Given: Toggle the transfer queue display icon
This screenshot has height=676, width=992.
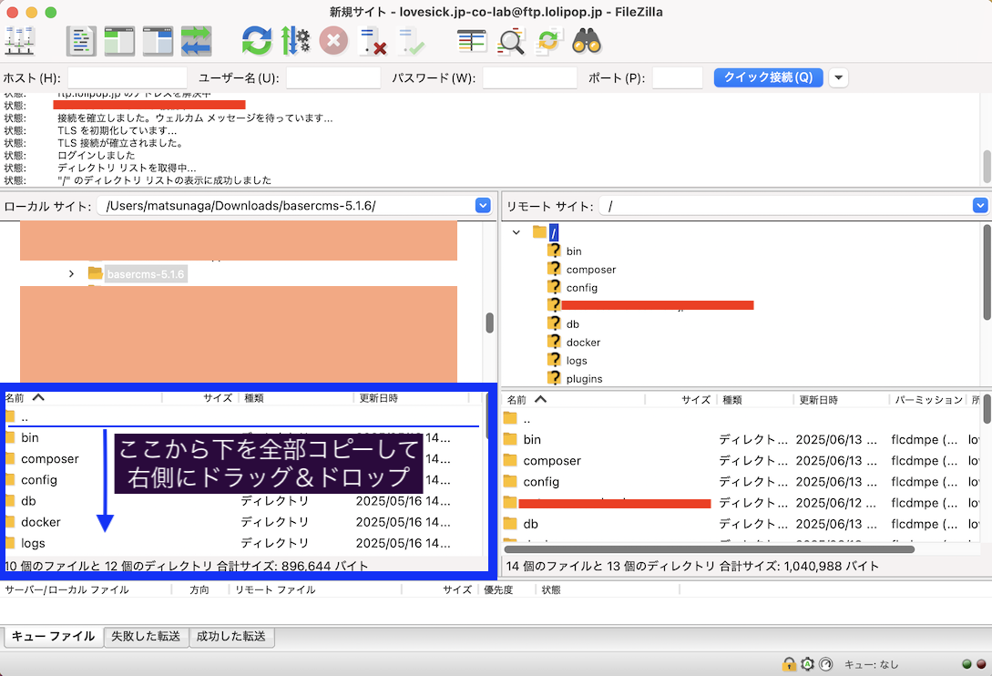Looking at the screenshot, I should point(196,42).
